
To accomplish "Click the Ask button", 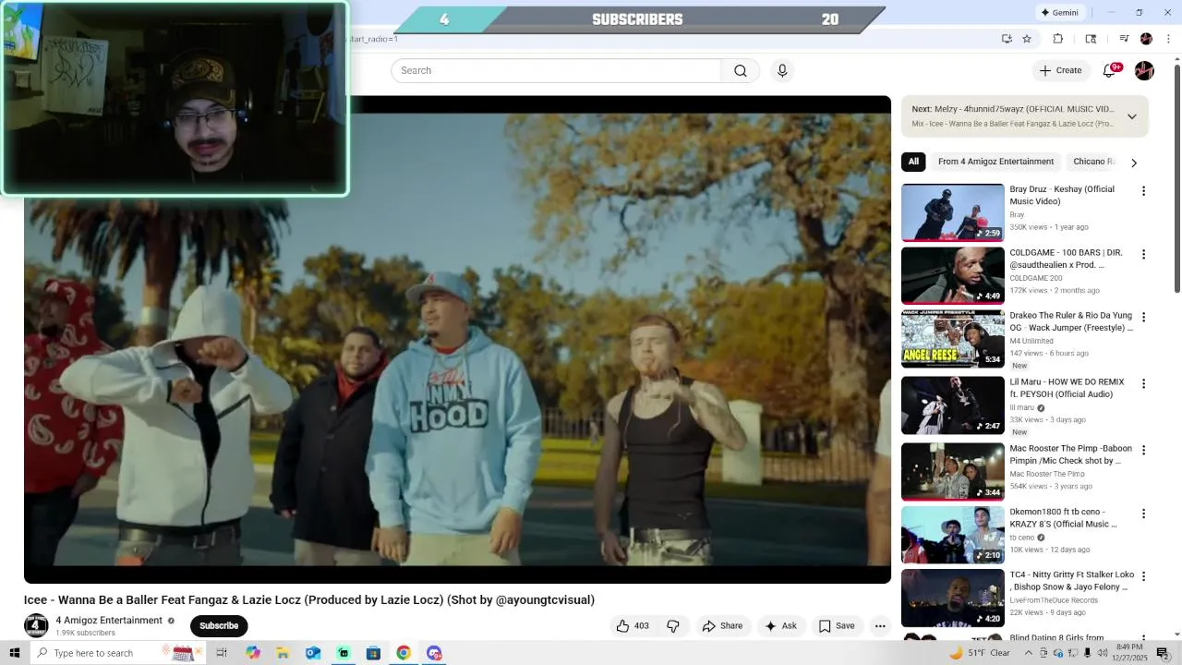I will [780, 626].
